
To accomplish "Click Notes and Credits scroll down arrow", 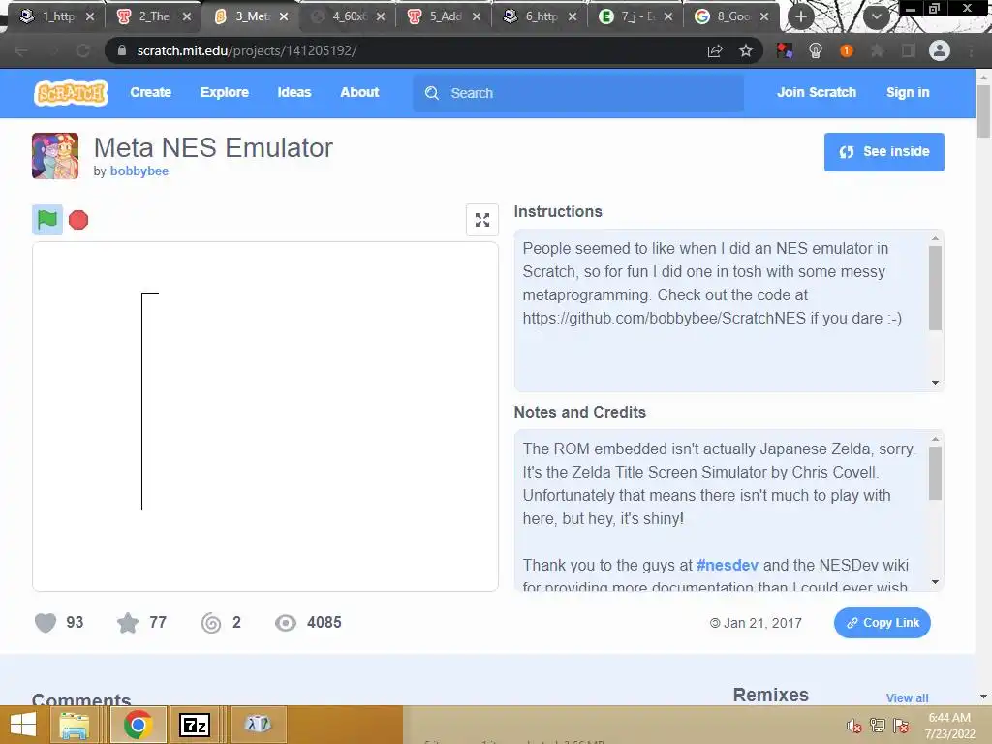I will pos(935,582).
